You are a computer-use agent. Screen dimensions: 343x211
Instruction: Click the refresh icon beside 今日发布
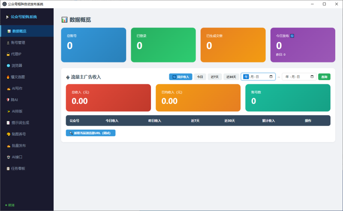click(x=292, y=36)
